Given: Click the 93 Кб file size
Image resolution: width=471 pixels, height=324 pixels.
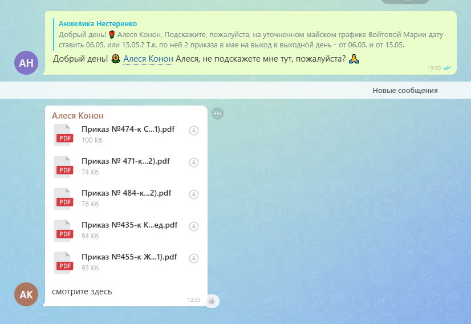Looking at the screenshot, I should 90,268.
